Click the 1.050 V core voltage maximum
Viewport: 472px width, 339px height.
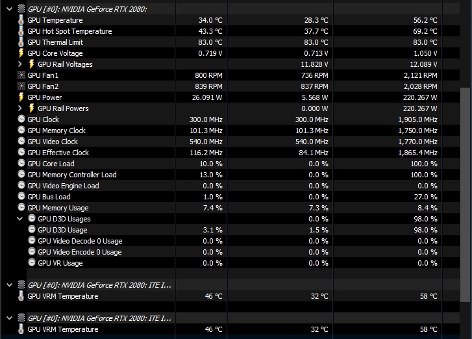pyautogui.click(x=425, y=53)
